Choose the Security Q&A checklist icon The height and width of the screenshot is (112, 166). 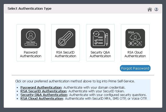click(x=100, y=38)
